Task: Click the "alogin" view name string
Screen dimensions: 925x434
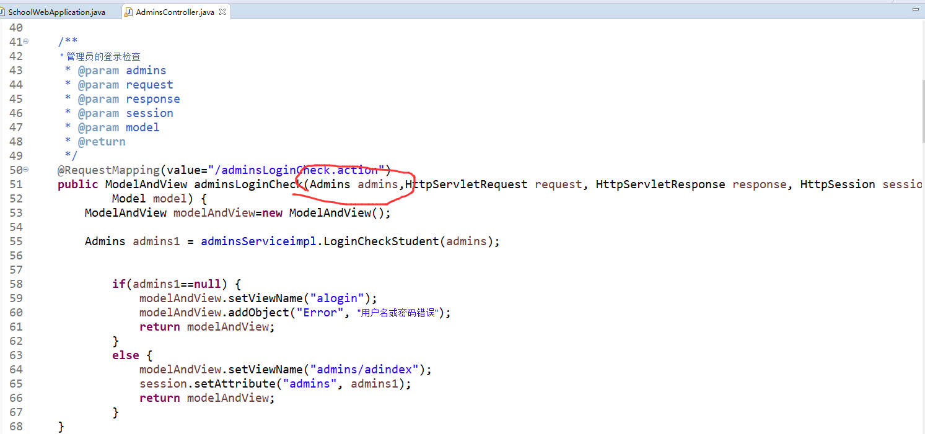Action: pyautogui.click(x=337, y=298)
